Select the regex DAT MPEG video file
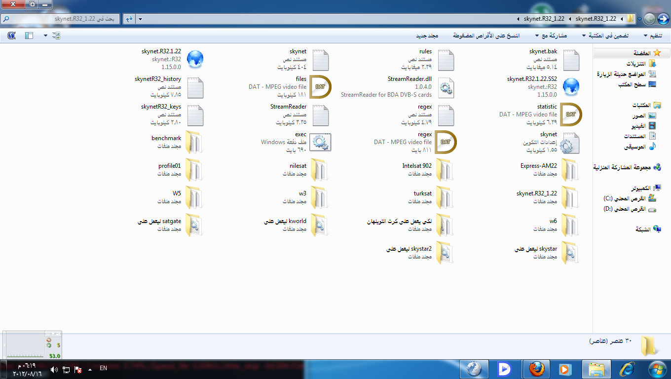The width and height of the screenshot is (671, 379). (415, 142)
